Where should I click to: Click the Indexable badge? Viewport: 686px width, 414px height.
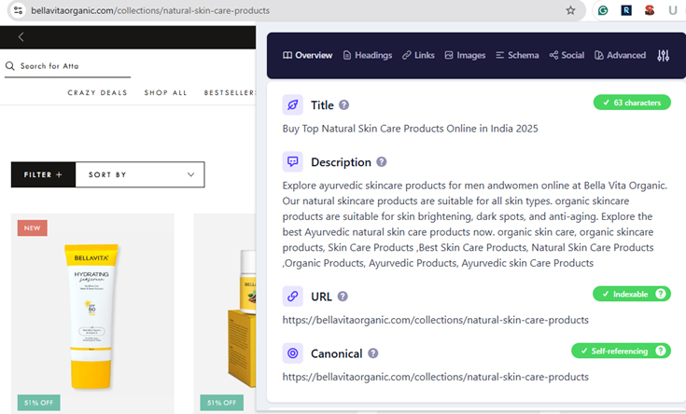(x=631, y=294)
